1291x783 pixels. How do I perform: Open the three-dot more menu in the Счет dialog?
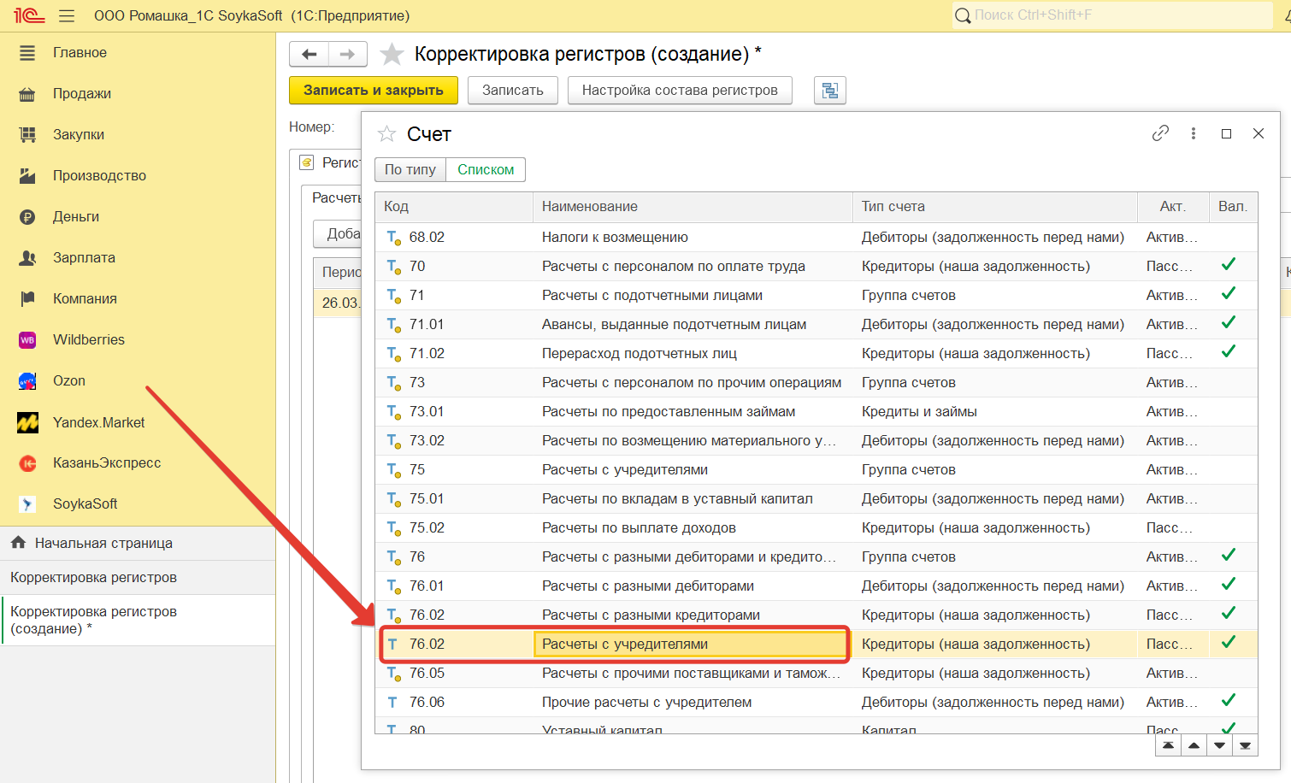pyautogui.click(x=1193, y=133)
